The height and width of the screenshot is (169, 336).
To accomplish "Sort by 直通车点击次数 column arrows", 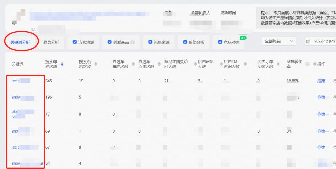I will tap(159, 64).
